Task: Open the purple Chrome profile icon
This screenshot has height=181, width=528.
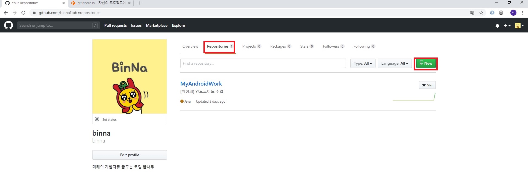Action: pyautogui.click(x=513, y=13)
